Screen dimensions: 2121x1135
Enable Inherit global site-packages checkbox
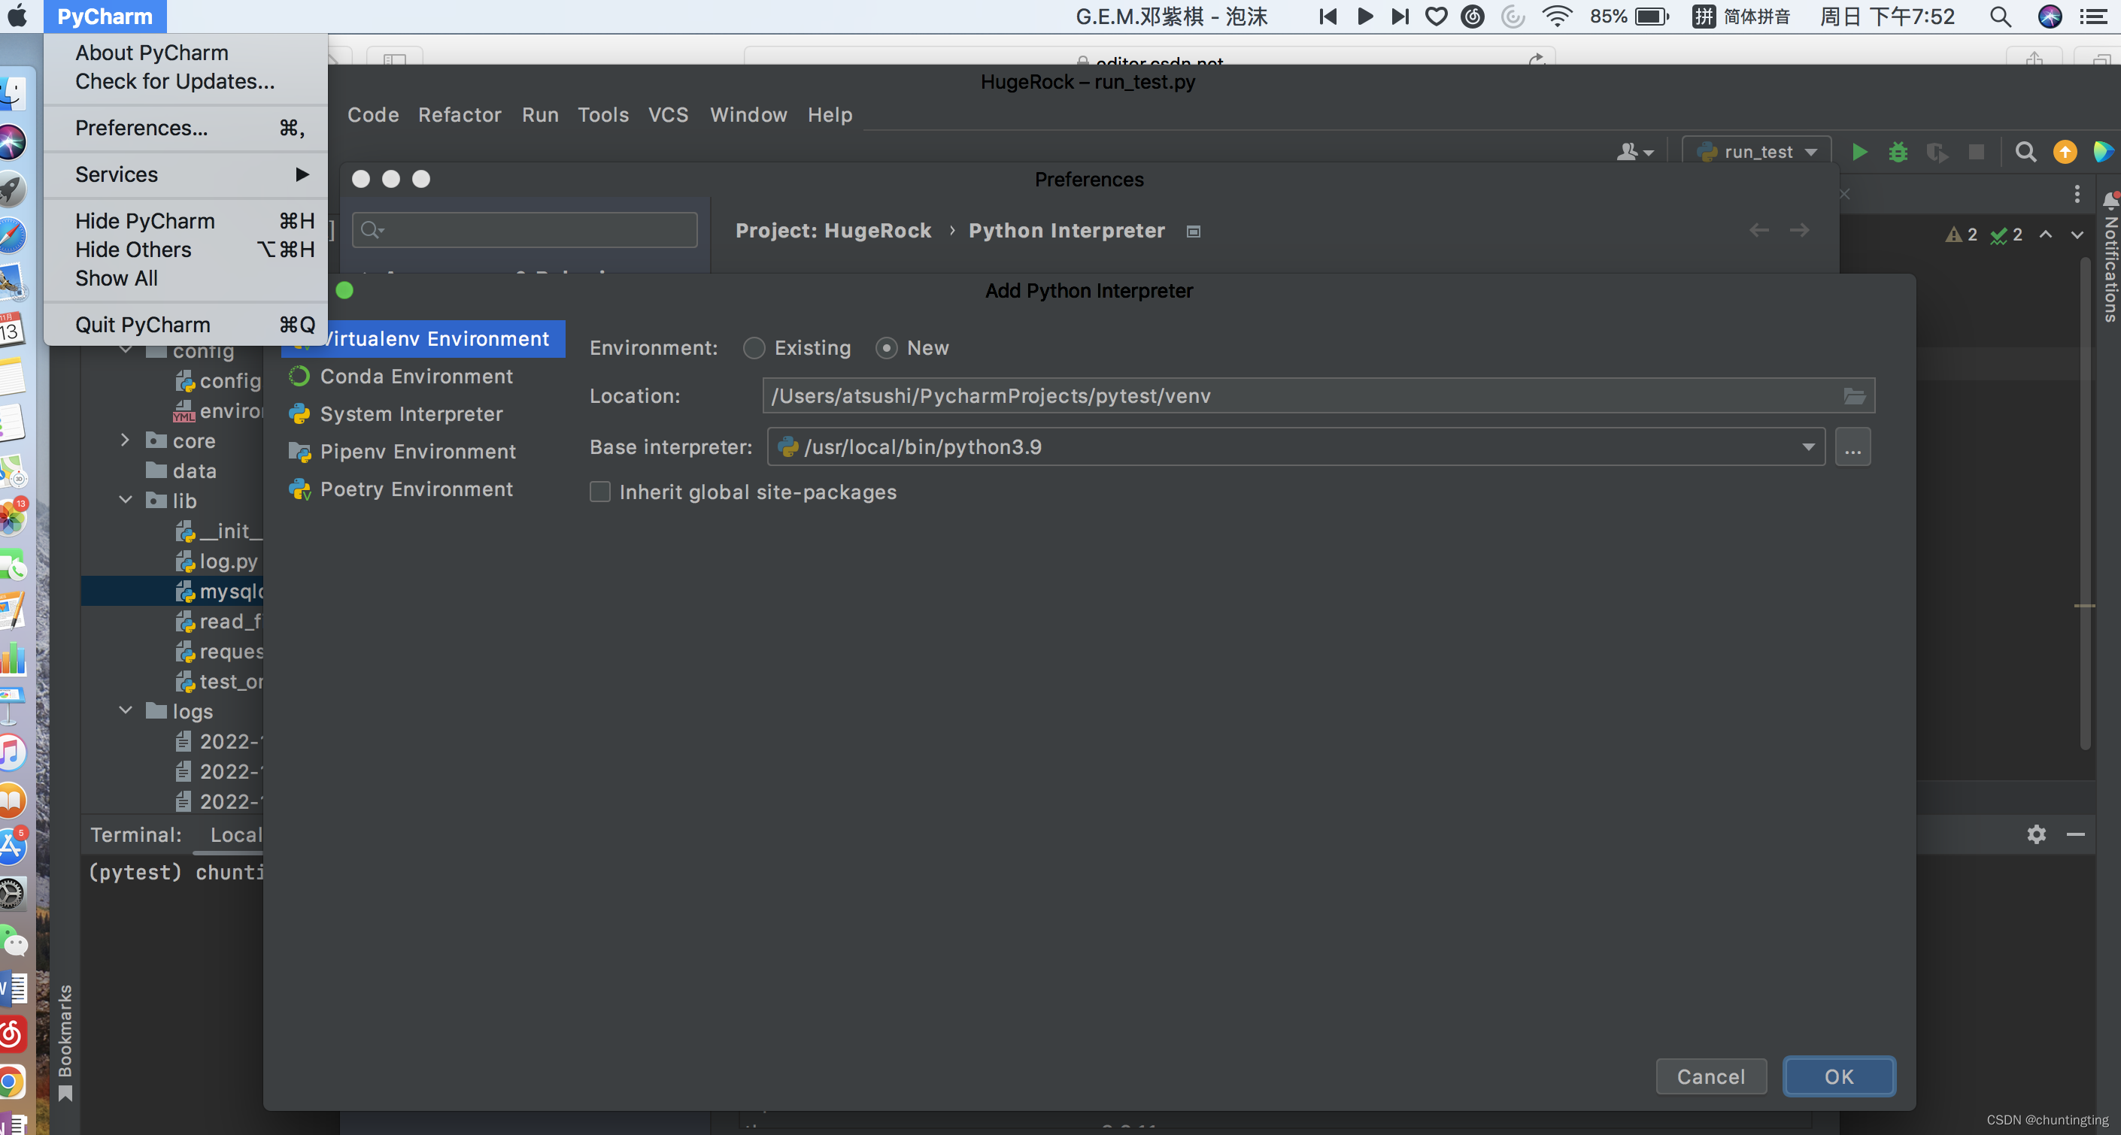tap(600, 492)
